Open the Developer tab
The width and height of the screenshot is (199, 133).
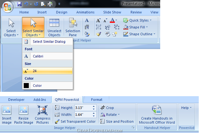tap(16, 100)
